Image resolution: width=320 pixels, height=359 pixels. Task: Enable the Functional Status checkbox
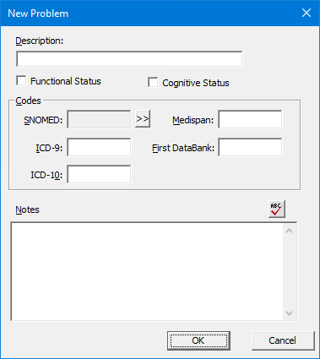pyautogui.click(x=21, y=81)
